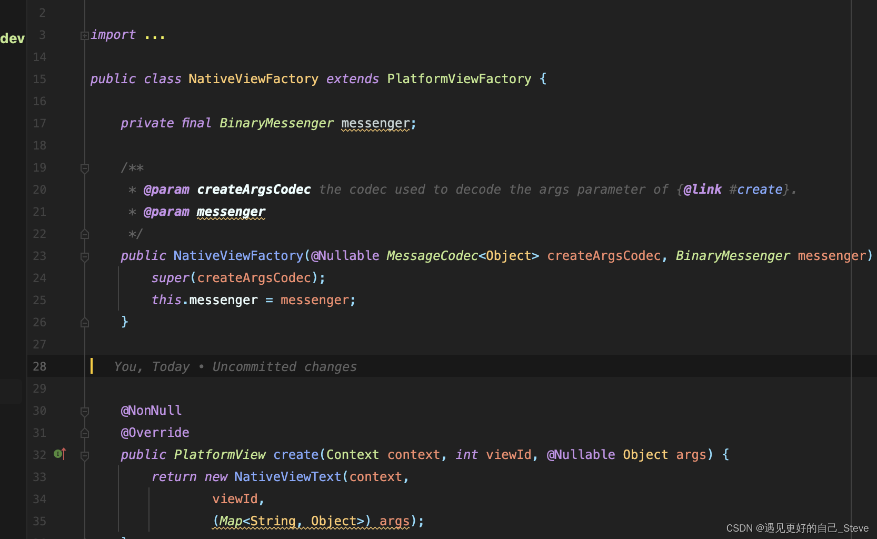This screenshot has height=539, width=877.
Task: Click the underlined @param messenger tag on line 21
Action: [x=231, y=212]
